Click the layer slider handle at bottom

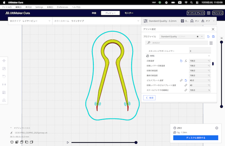(136, 142)
